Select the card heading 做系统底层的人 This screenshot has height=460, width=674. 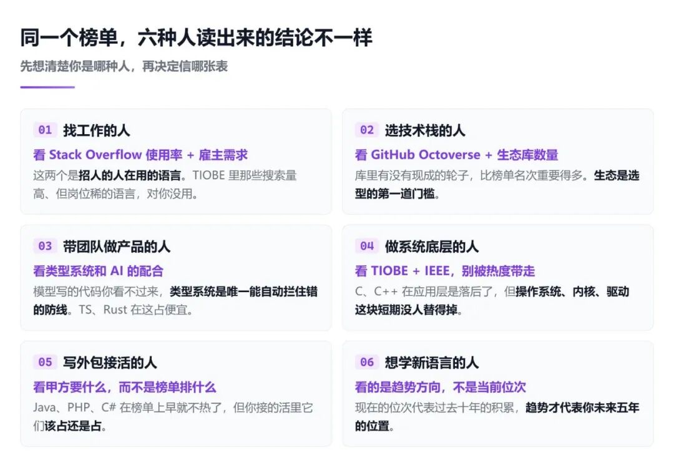click(432, 247)
